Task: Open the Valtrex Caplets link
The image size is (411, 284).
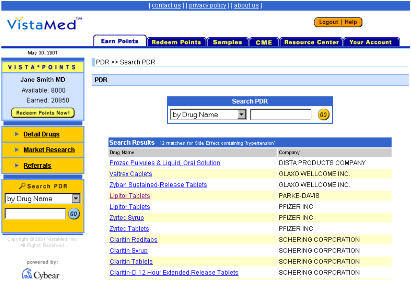Action: click(131, 174)
